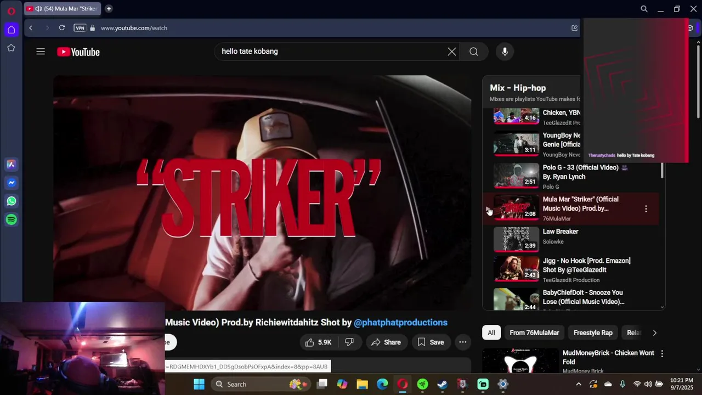
Task: Open Aria AI icon in Opera sidebar
Action: point(11,164)
